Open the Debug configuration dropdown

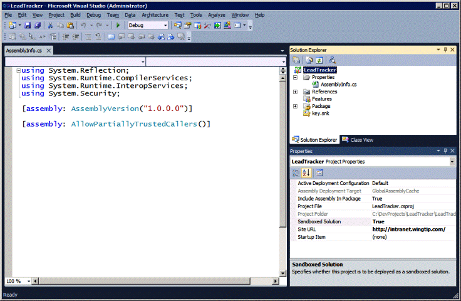(x=165, y=26)
